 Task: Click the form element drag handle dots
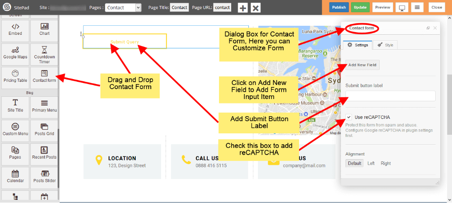pos(81,34)
